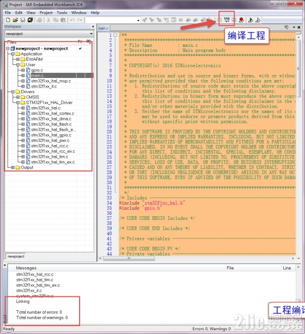Open the File menu

[8, 13]
